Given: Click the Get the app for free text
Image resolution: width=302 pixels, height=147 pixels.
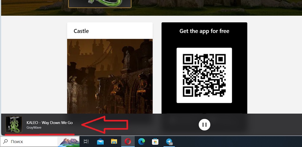Looking at the screenshot, I should tap(204, 31).
